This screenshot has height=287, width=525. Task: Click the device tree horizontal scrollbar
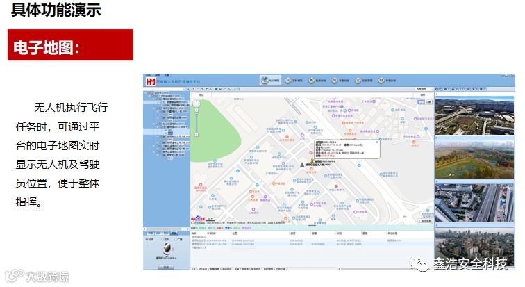tap(167, 230)
